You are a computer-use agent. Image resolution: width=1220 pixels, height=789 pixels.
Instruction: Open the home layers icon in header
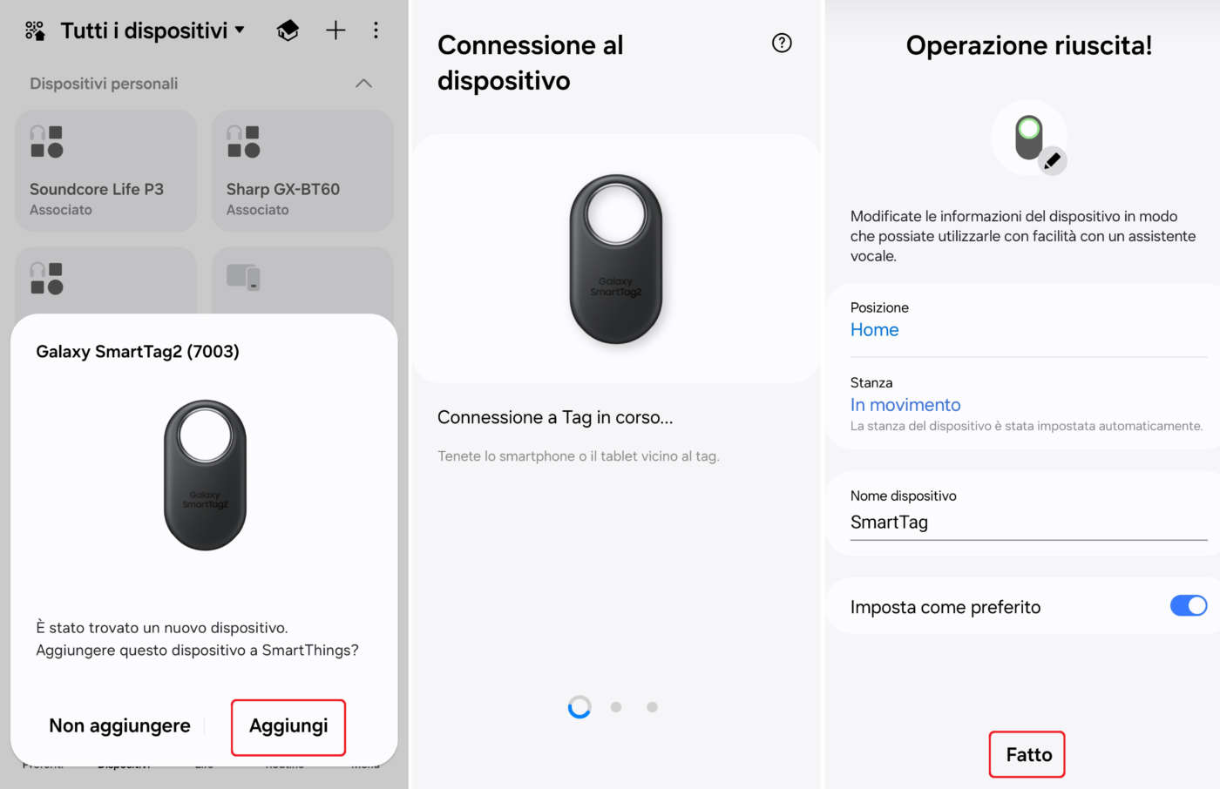288,31
